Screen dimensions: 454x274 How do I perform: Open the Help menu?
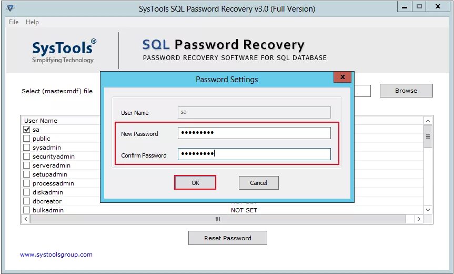(x=32, y=22)
